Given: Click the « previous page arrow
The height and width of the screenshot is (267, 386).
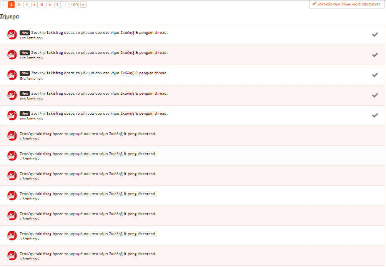Looking at the screenshot, I should (4, 5).
